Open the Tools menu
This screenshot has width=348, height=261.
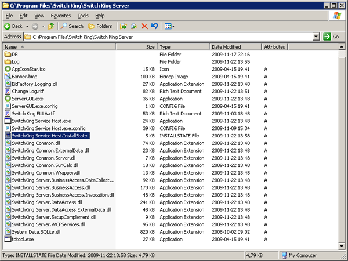pos(83,16)
